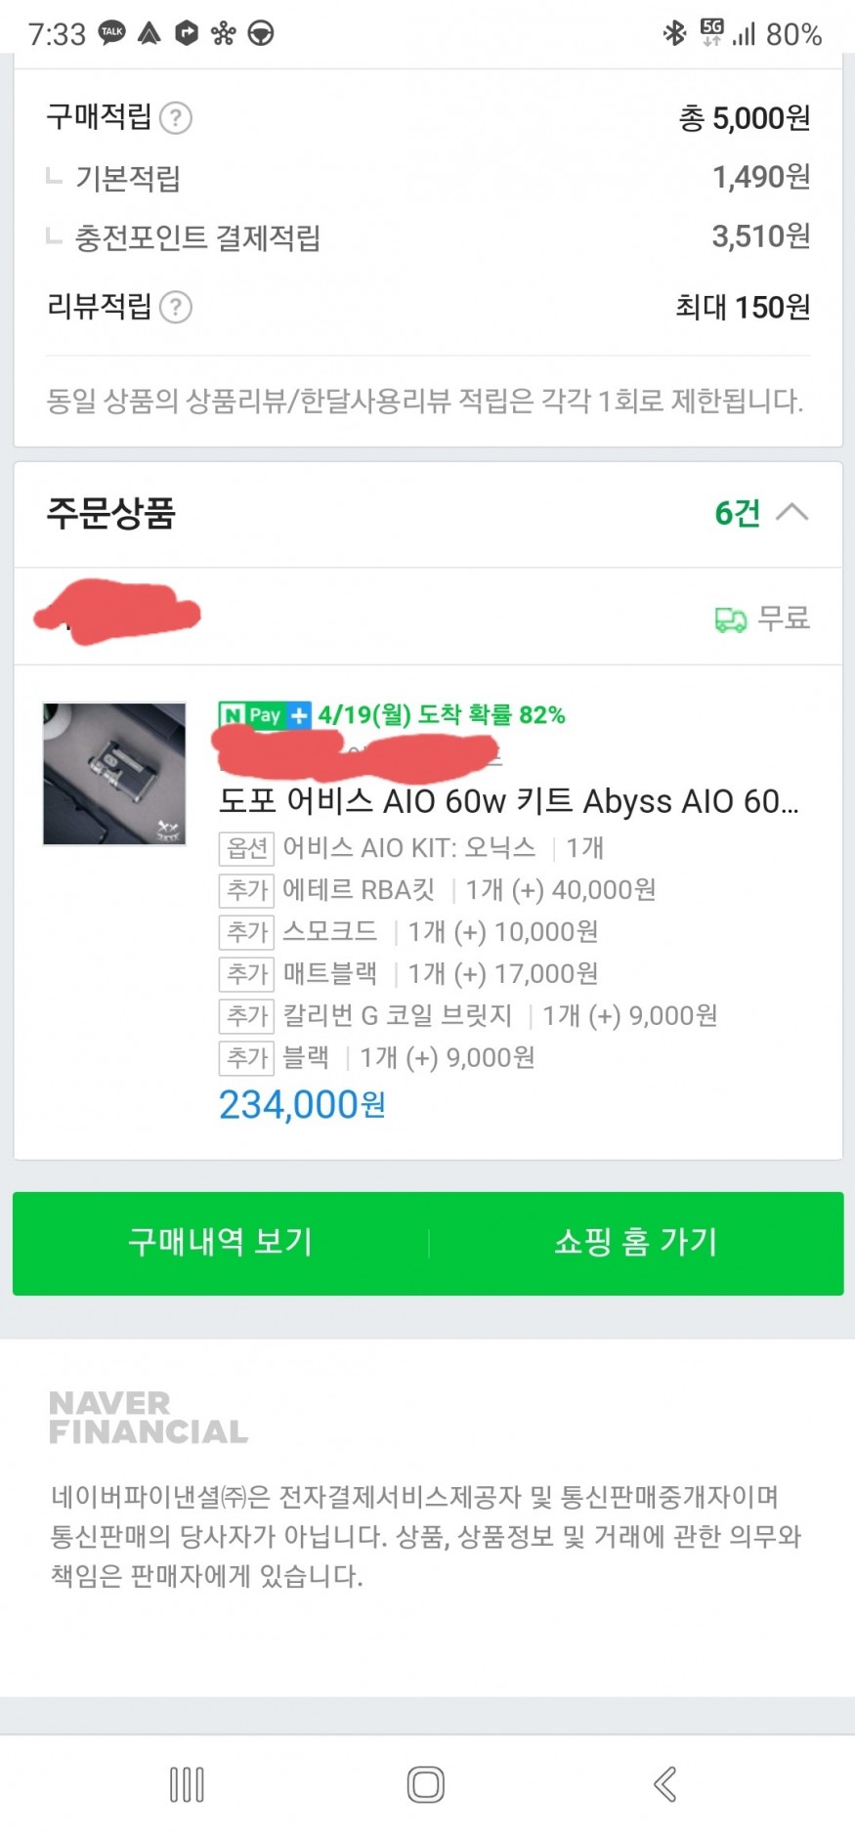Tap the free delivery truck icon
This screenshot has height=1833, width=855.
tap(730, 619)
